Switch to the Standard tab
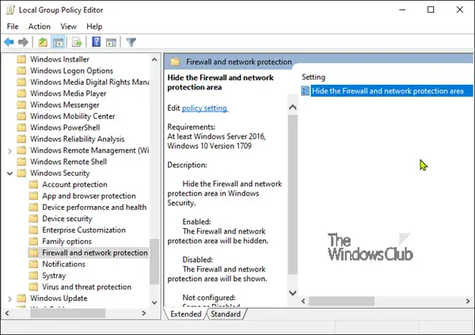This screenshot has height=335, width=475. (x=226, y=314)
